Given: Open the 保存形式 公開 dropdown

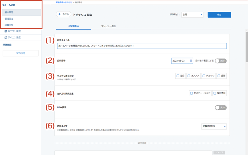Looking at the screenshot, I should (x=192, y=15).
